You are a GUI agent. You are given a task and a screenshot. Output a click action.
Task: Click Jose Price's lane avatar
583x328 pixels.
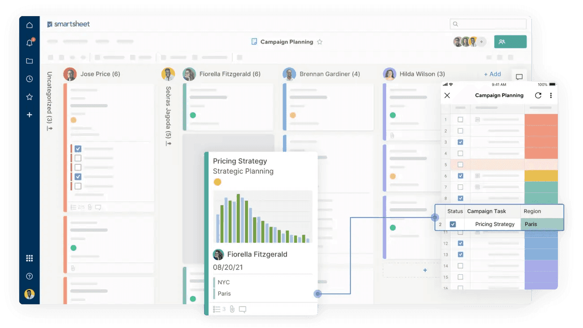pyautogui.click(x=70, y=74)
